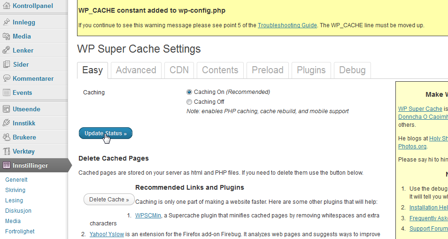Open Media library camera icon in sidebar
This screenshot has height=239, width=448.
click(x=6, y=36)
